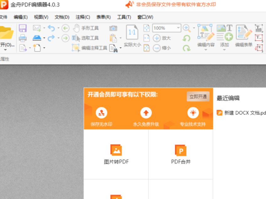266x199 pixels.
Task: Select the Selection tool (选取工具)
Action: click(85, 38)
